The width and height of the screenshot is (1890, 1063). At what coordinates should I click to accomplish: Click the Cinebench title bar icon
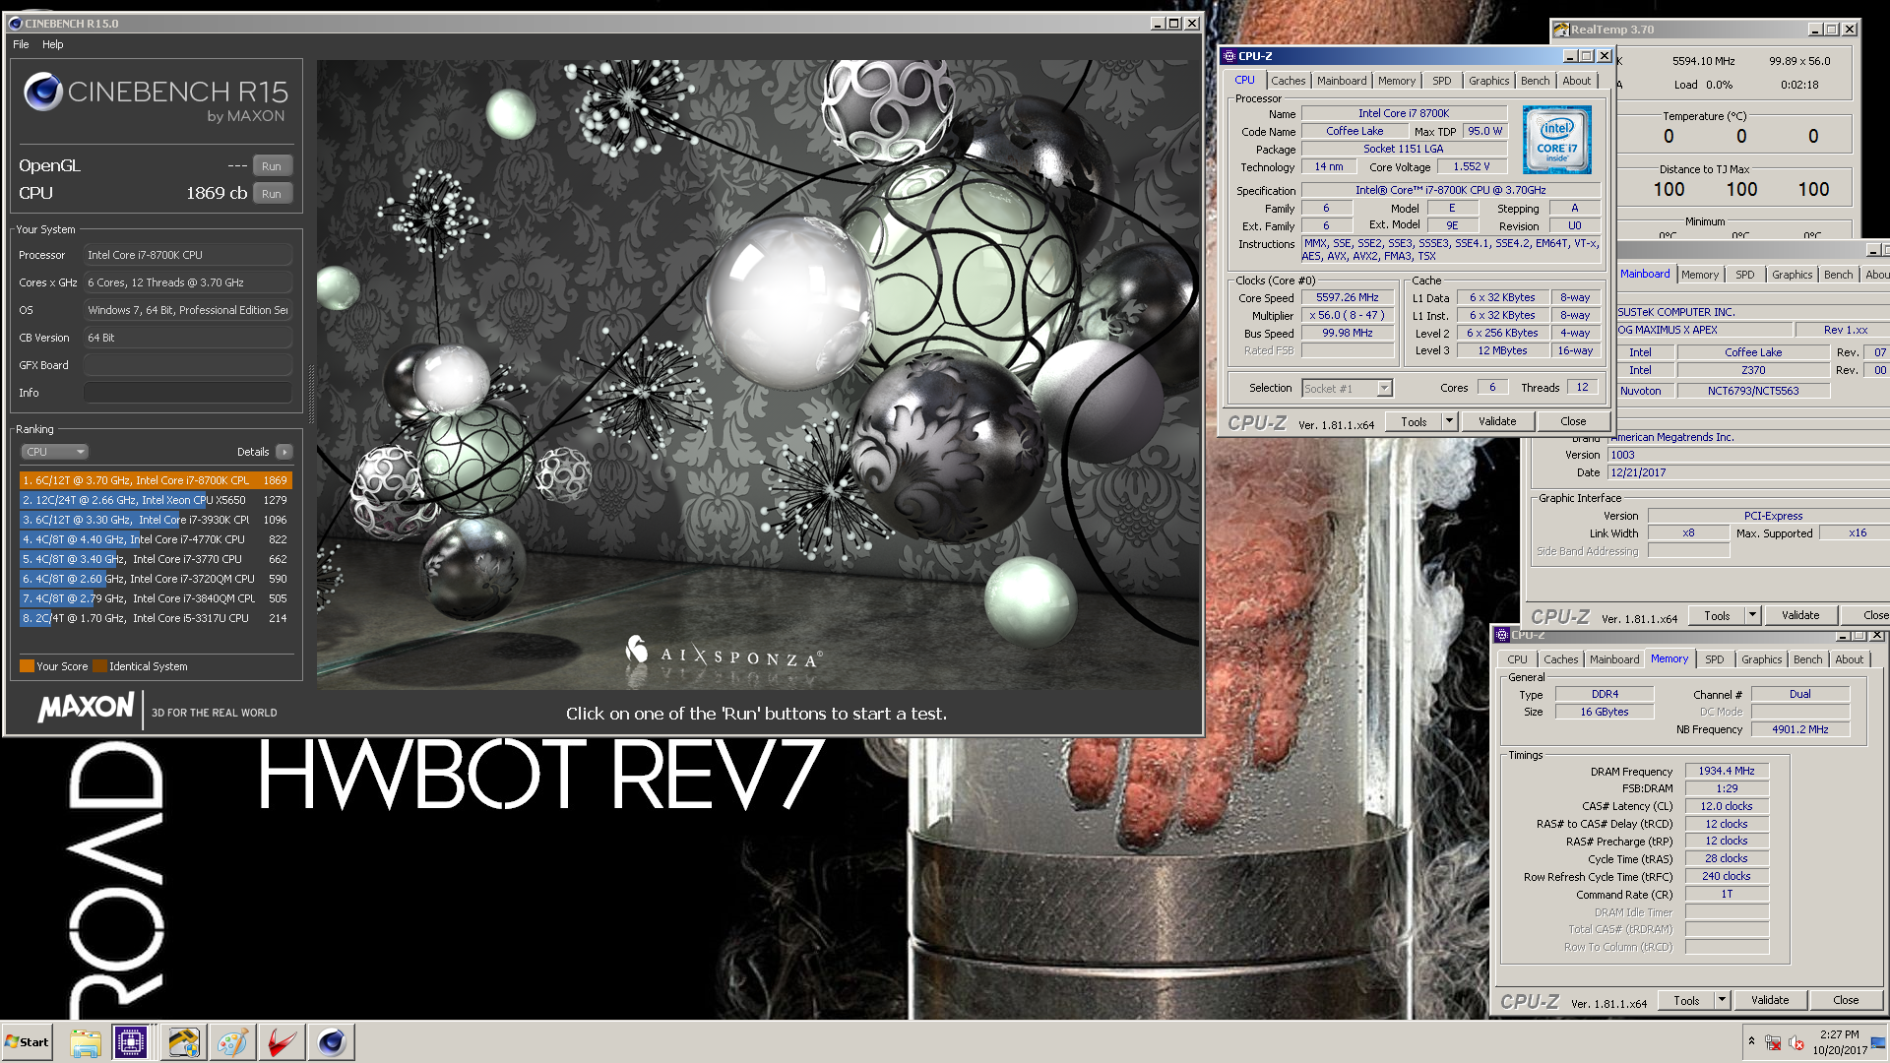pyautogui.click(x=15, y=23)
